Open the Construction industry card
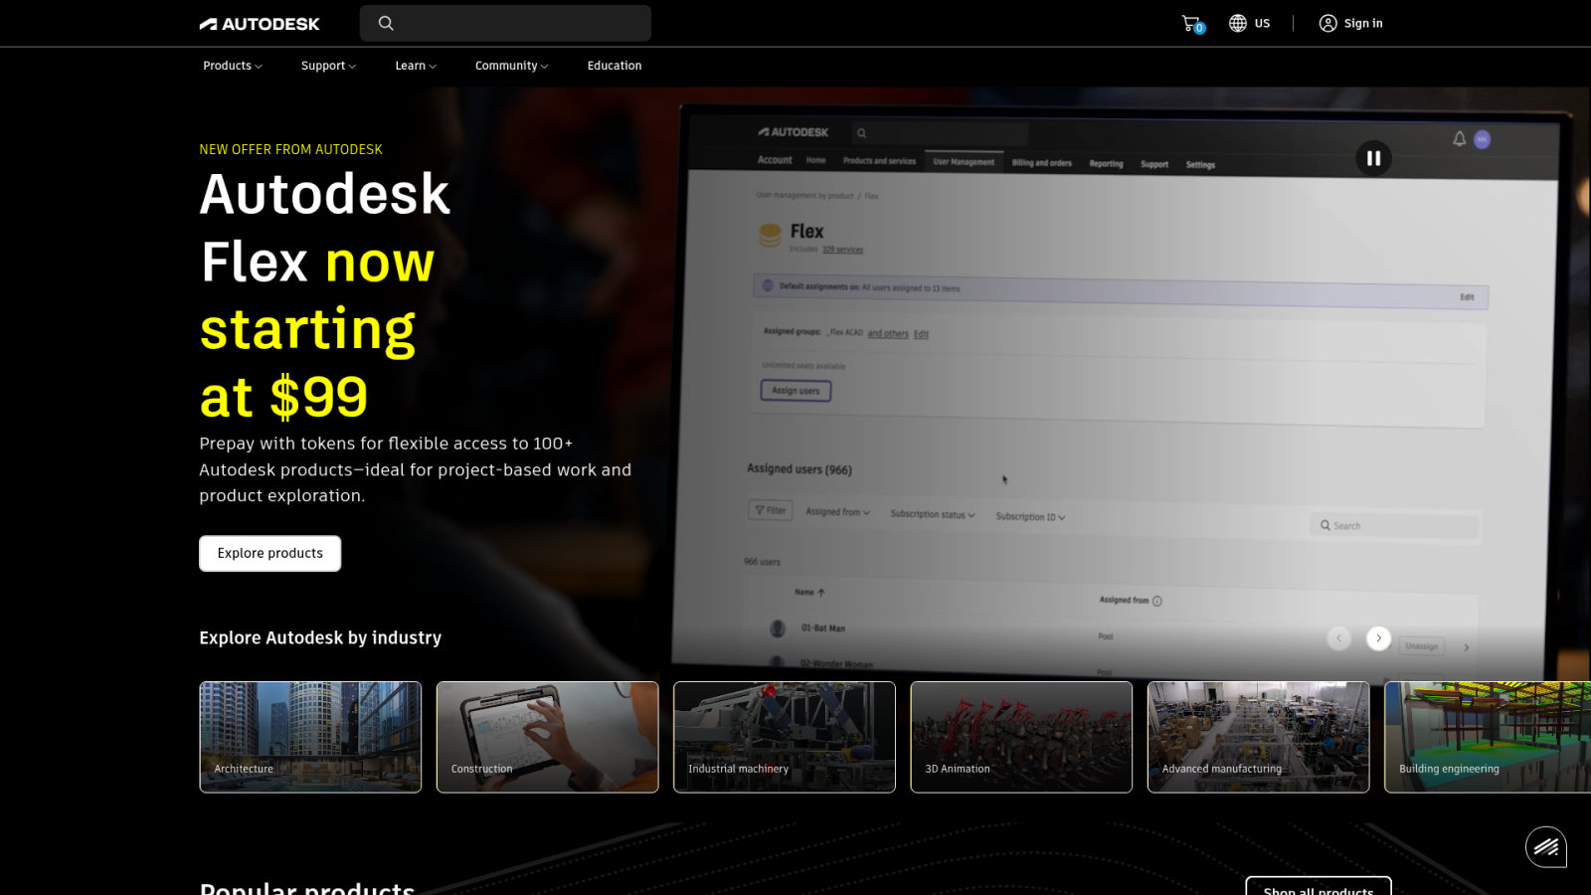Screen dimensions: 1591x895 (548, 737)
